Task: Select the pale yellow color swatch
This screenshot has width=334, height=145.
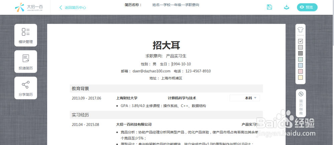Action: (300, 77)
